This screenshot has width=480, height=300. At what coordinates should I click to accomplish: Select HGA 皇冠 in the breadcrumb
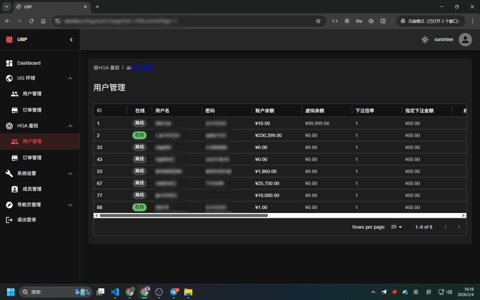[x=106, y=67]
